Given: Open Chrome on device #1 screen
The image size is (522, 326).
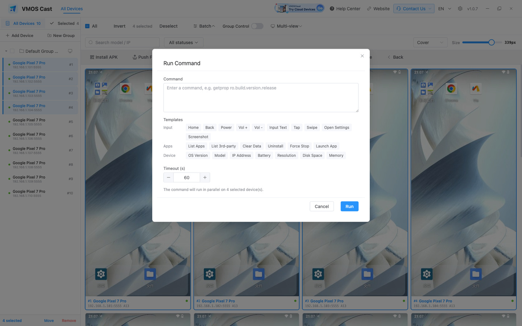Looking at the screenshot, I should [x=125, y=89].
